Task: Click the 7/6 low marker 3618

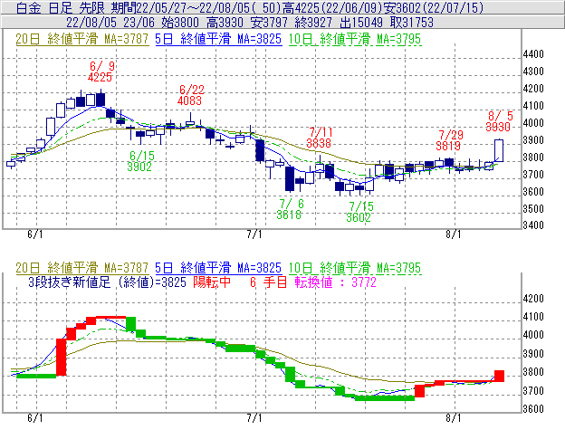Action: pyautogui.click(x=290, y=214)
